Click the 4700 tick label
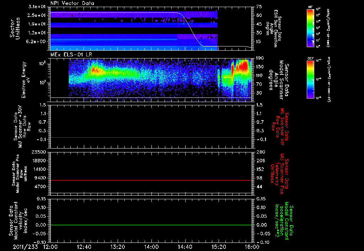The image size is (364, 251). pos(41,186)
